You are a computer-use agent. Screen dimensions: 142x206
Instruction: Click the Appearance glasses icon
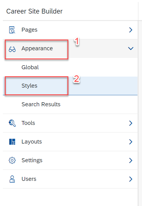point(12,49)
